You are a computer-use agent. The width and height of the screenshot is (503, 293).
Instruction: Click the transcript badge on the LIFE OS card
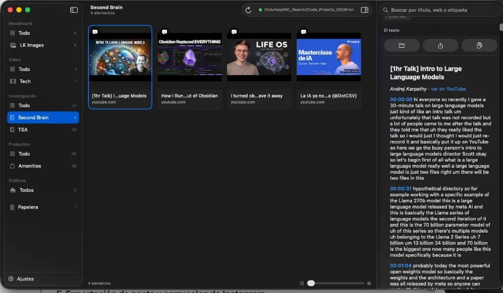[x=234, y=32]
